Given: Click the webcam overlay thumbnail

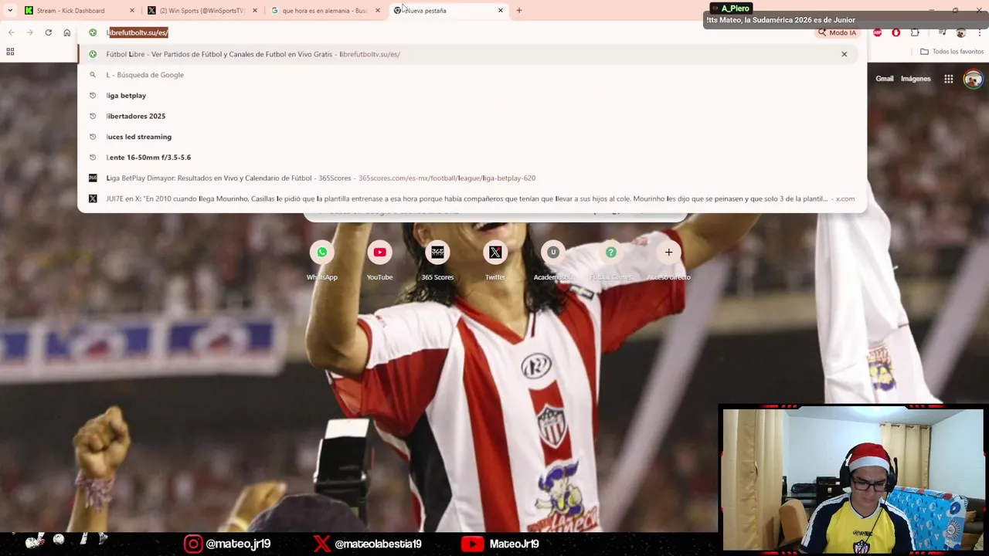Looking at the screenshot, I should click(852, 479).
